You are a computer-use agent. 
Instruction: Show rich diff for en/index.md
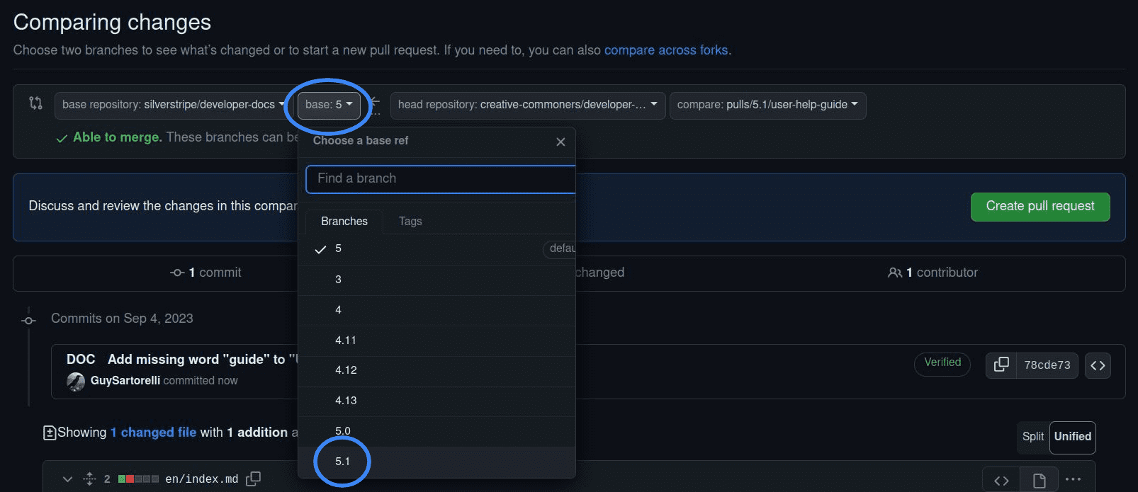pyautogui.click(x=1039, y=481)
